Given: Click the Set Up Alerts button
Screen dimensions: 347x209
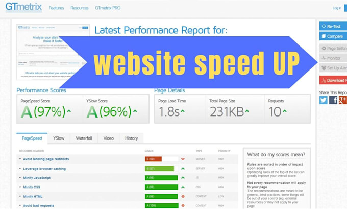Looking at the screenshot, I should pyautogui.click(x=333, y=68).
